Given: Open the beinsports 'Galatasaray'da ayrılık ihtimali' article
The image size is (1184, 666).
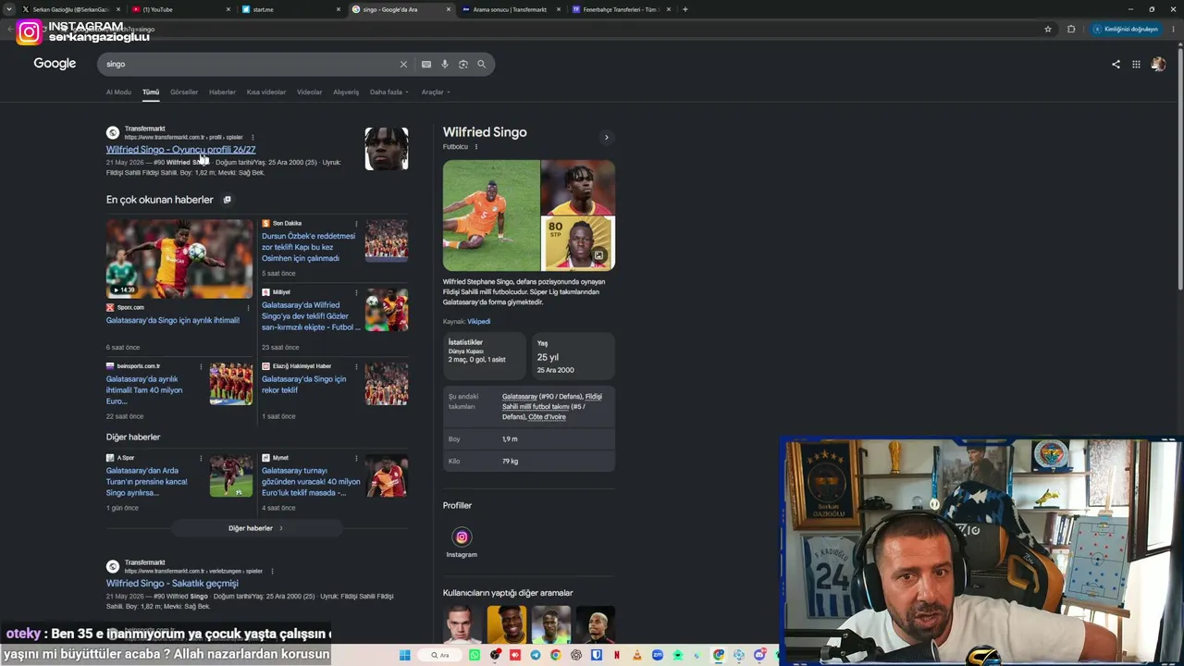Looking at the screenshot, I should [144, 389].
